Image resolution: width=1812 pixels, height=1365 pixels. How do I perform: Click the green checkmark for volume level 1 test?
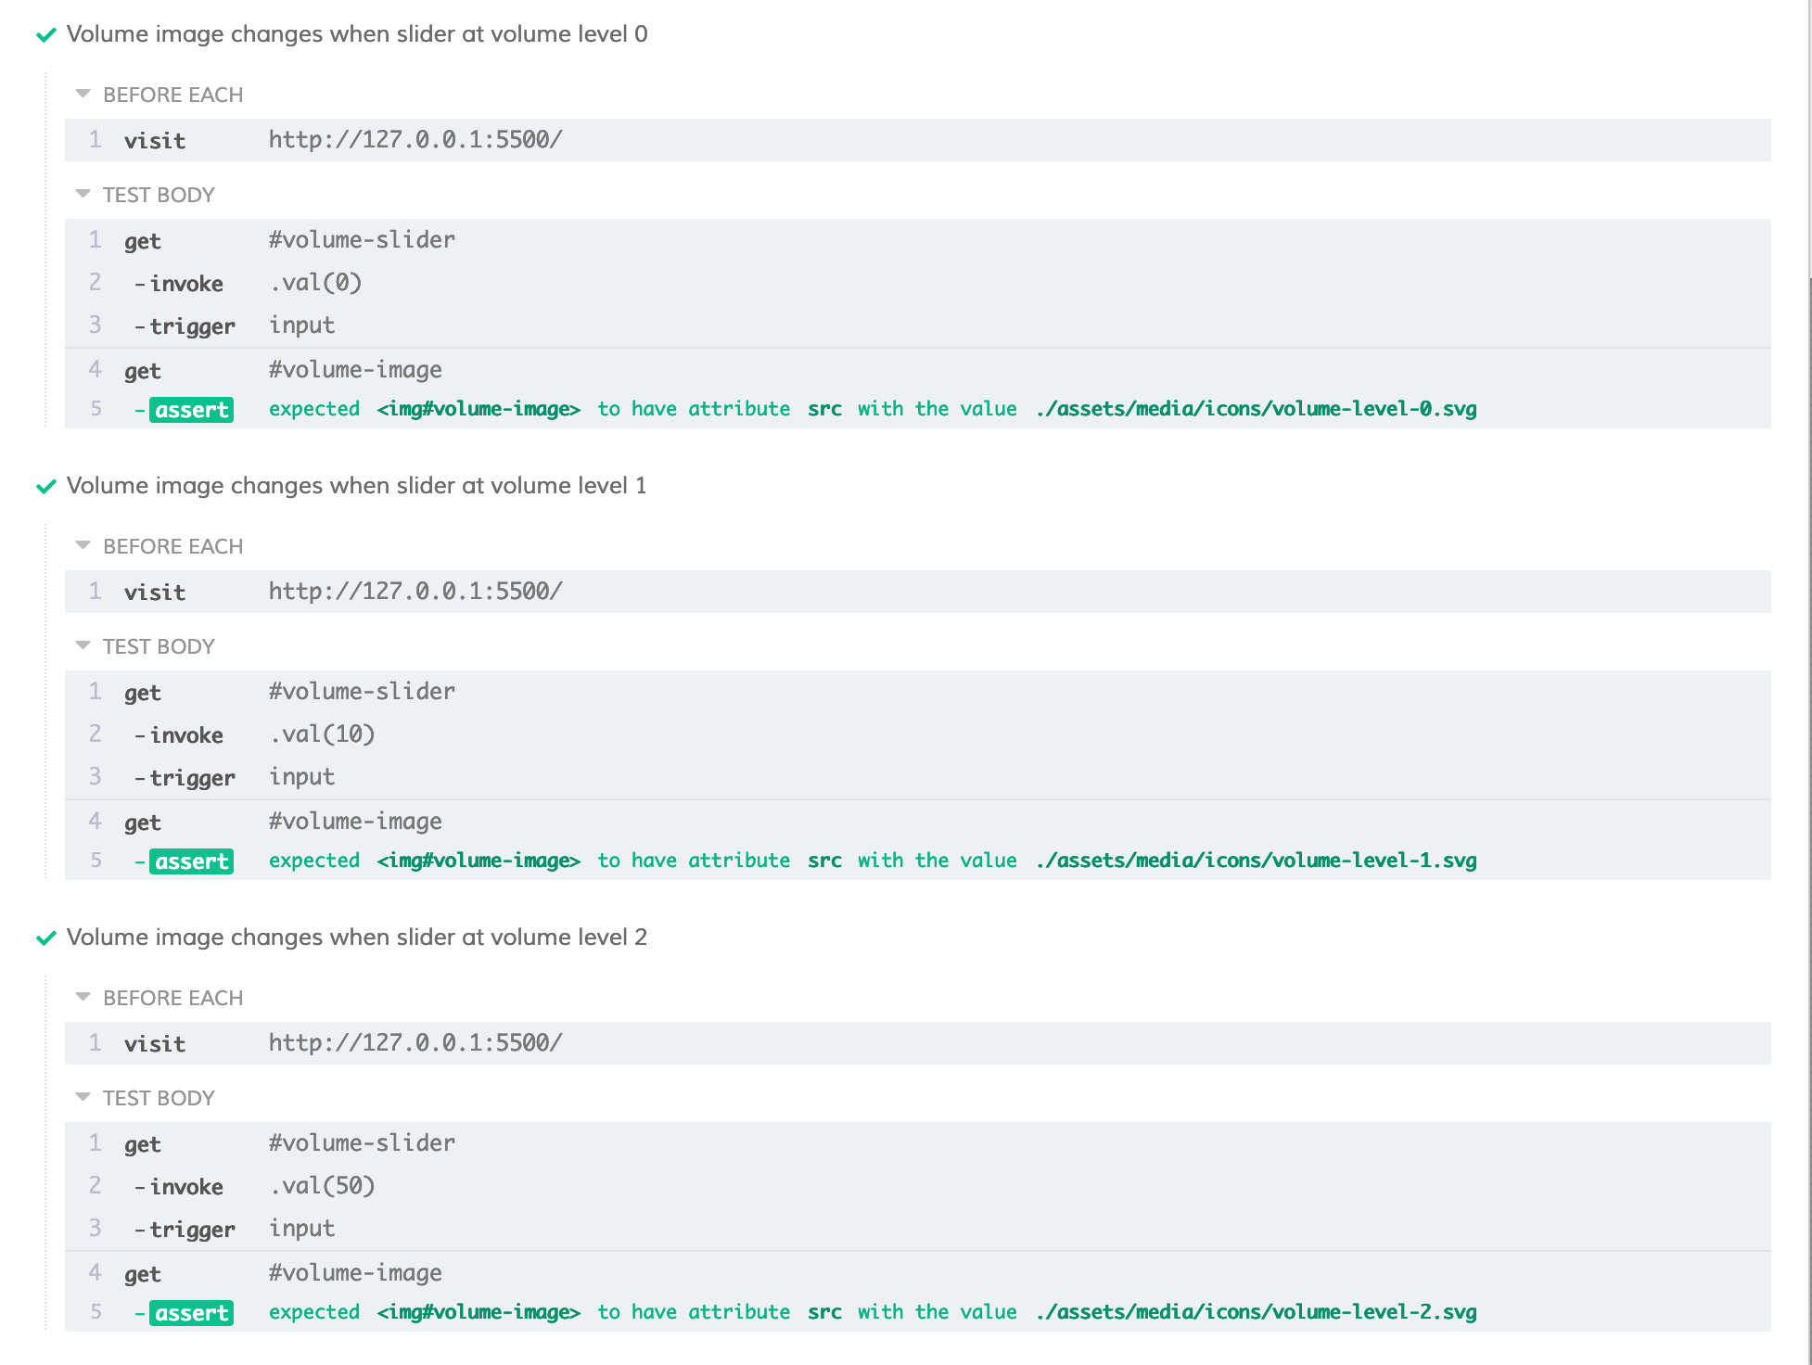click(x=46, y=487)
